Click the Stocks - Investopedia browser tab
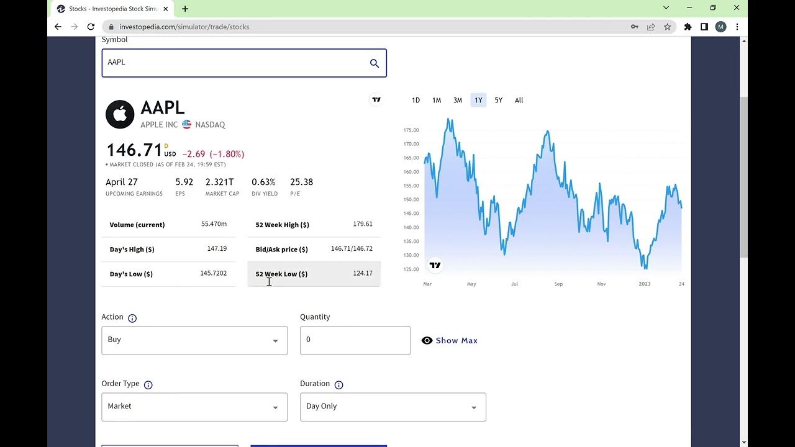 pyautogui.click(x=113, y=9)
